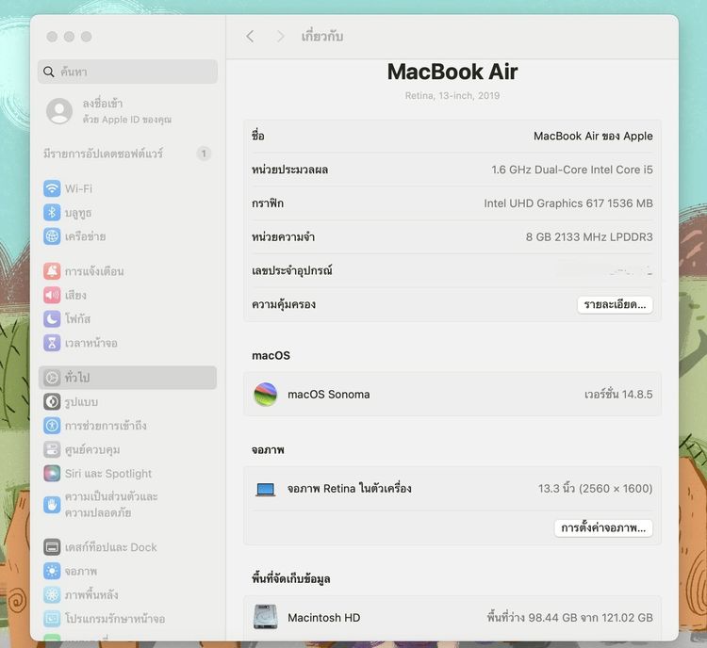Viewport: 707px width, 648px height.
Task: Open Privacy & Security hand icon
Action: [52, 505]
